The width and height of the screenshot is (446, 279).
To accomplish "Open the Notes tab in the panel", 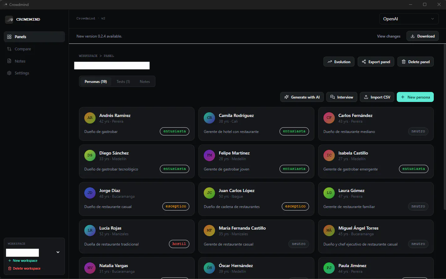I will click(145, 82).
